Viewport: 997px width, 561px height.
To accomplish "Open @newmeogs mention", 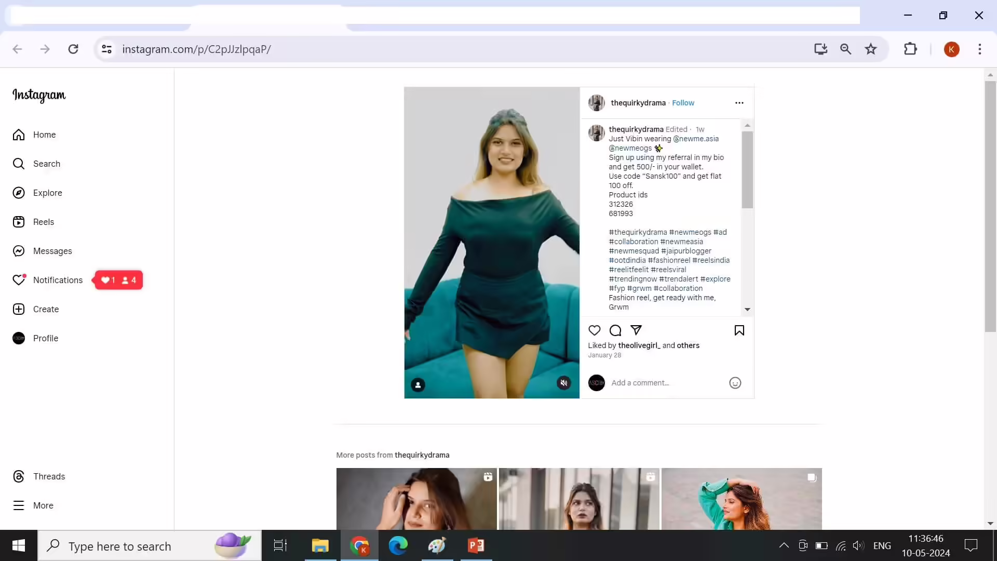I will (x=630, y=148).
